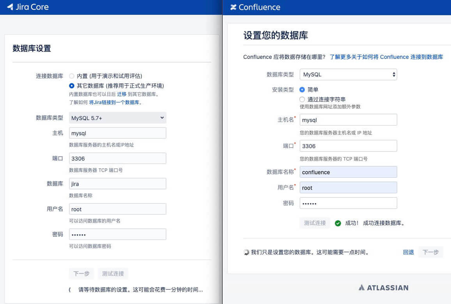Click Confluence 测试连接 button
The width and height of the screenshot is (451, 304).
coord(315,223)
